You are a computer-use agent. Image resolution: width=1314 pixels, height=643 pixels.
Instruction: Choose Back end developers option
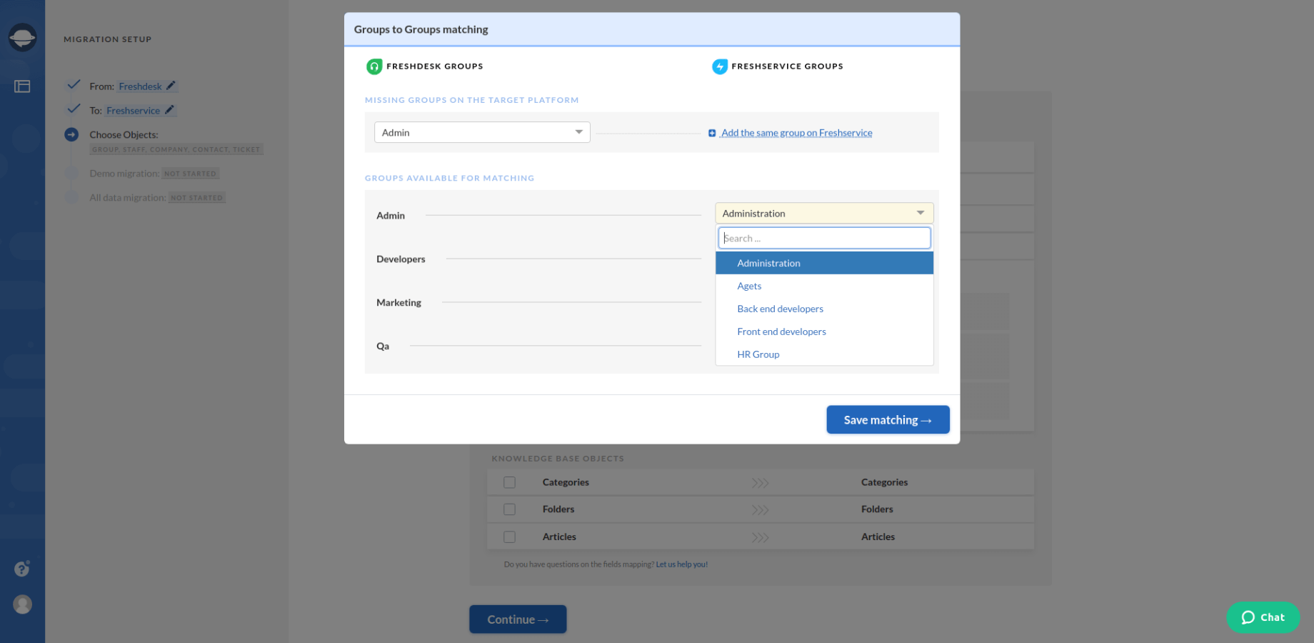(x=824, y=309)
